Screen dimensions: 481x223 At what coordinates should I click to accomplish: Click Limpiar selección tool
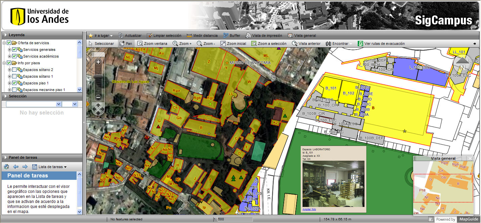click(164, 35)
